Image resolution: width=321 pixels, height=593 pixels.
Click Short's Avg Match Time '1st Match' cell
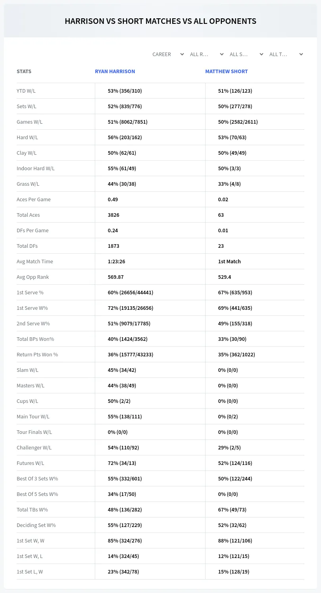(229, 261)
